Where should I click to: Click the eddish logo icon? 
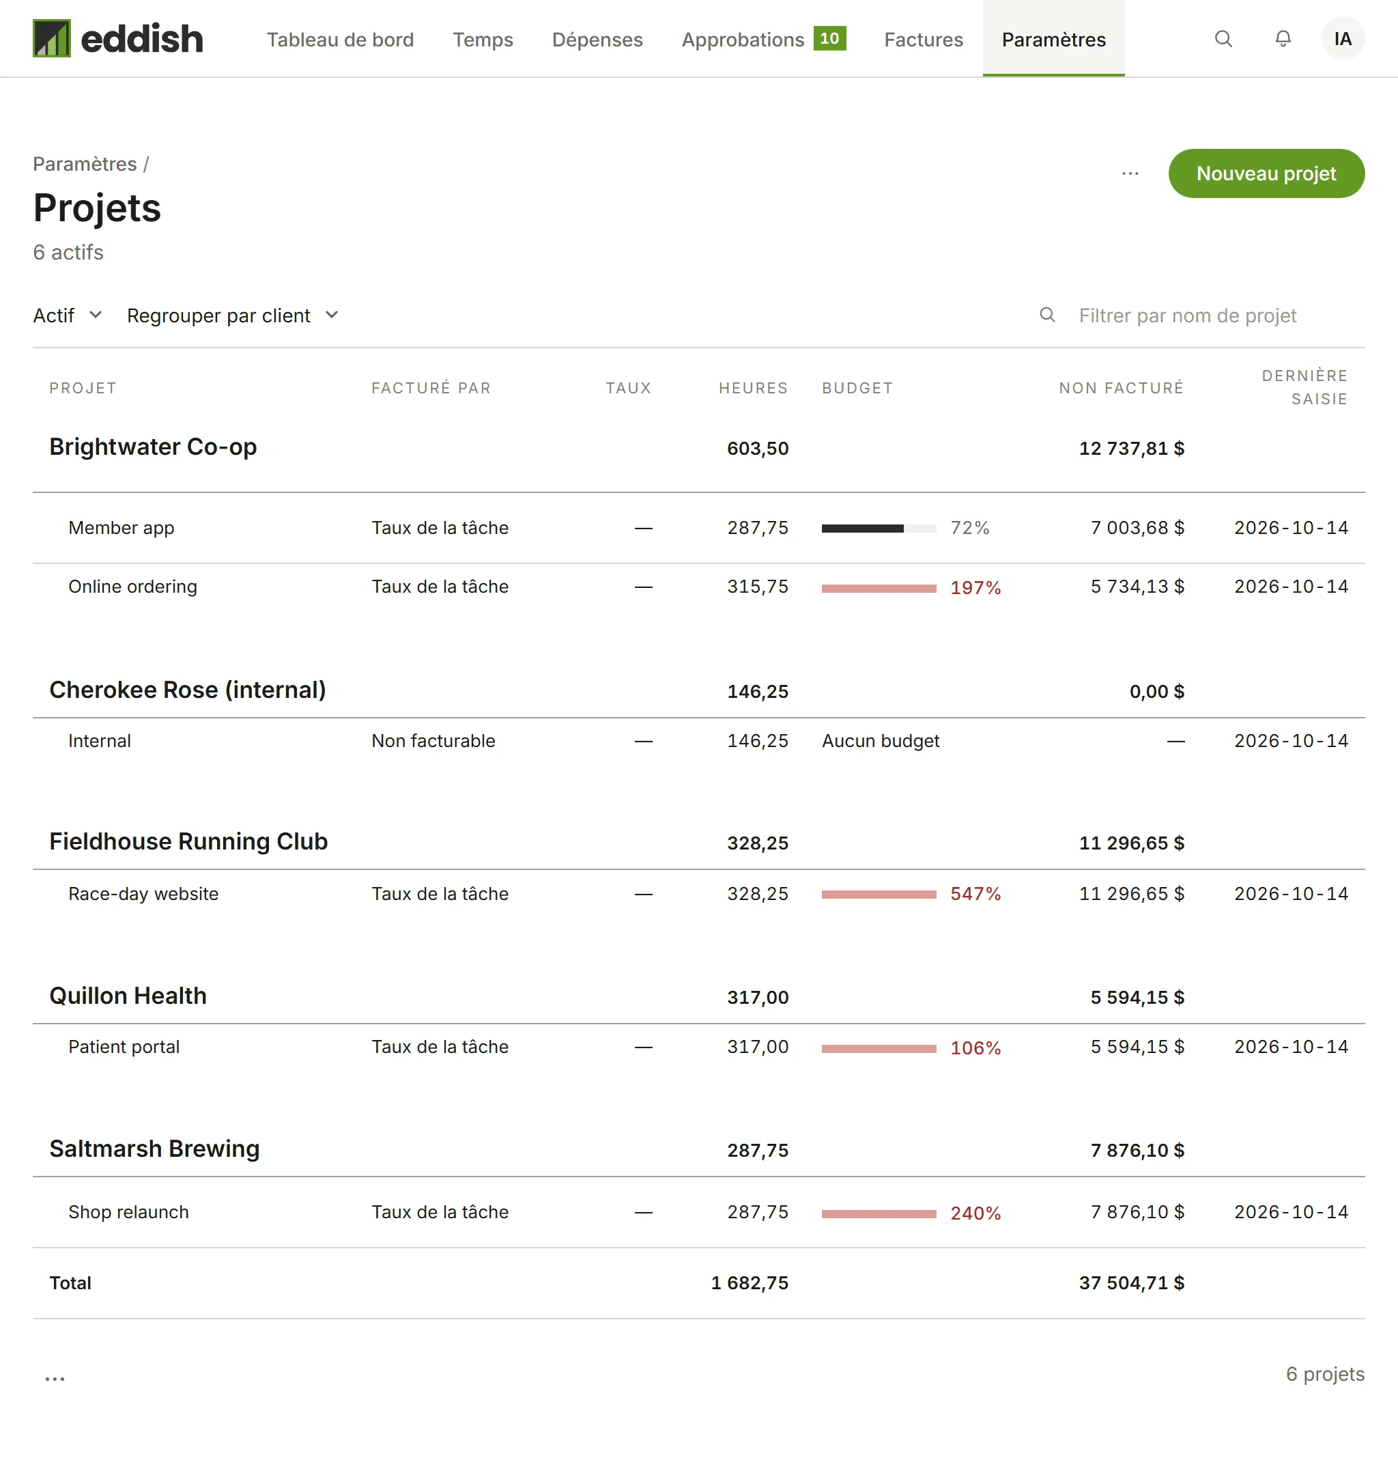coord(51,38)
